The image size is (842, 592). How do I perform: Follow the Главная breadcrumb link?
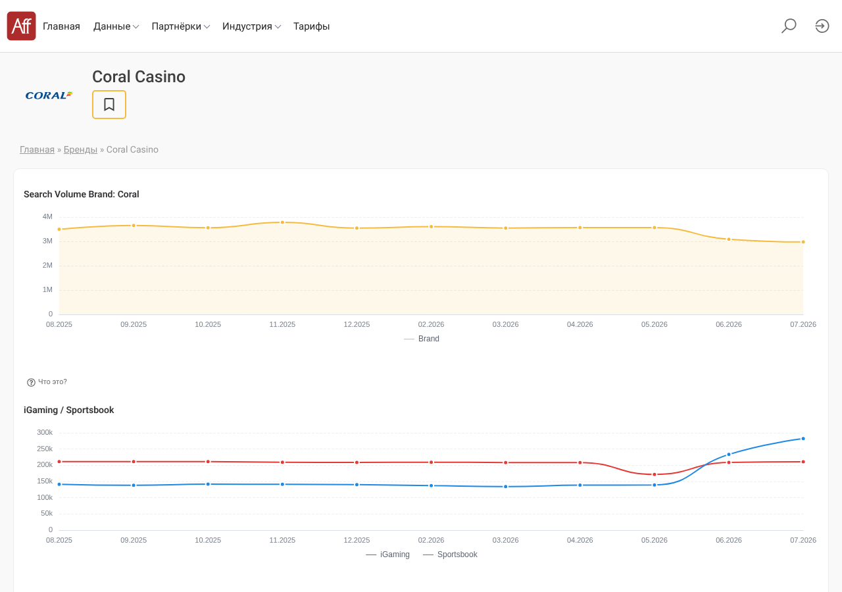tap(37, 149)
